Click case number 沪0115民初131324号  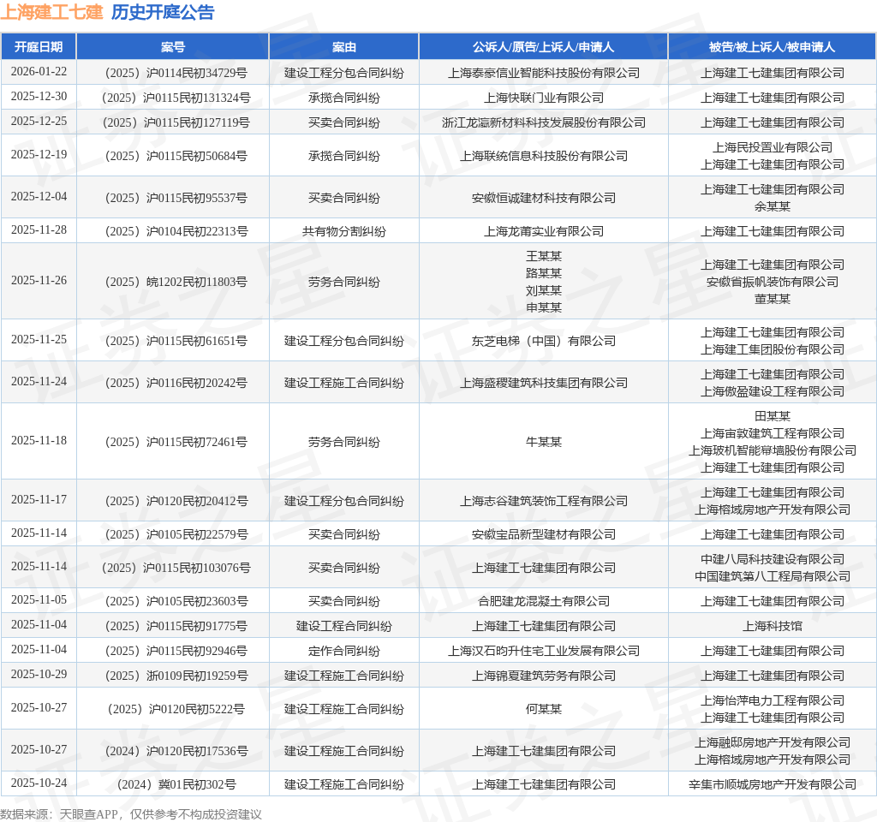click(x=196, y=98)
